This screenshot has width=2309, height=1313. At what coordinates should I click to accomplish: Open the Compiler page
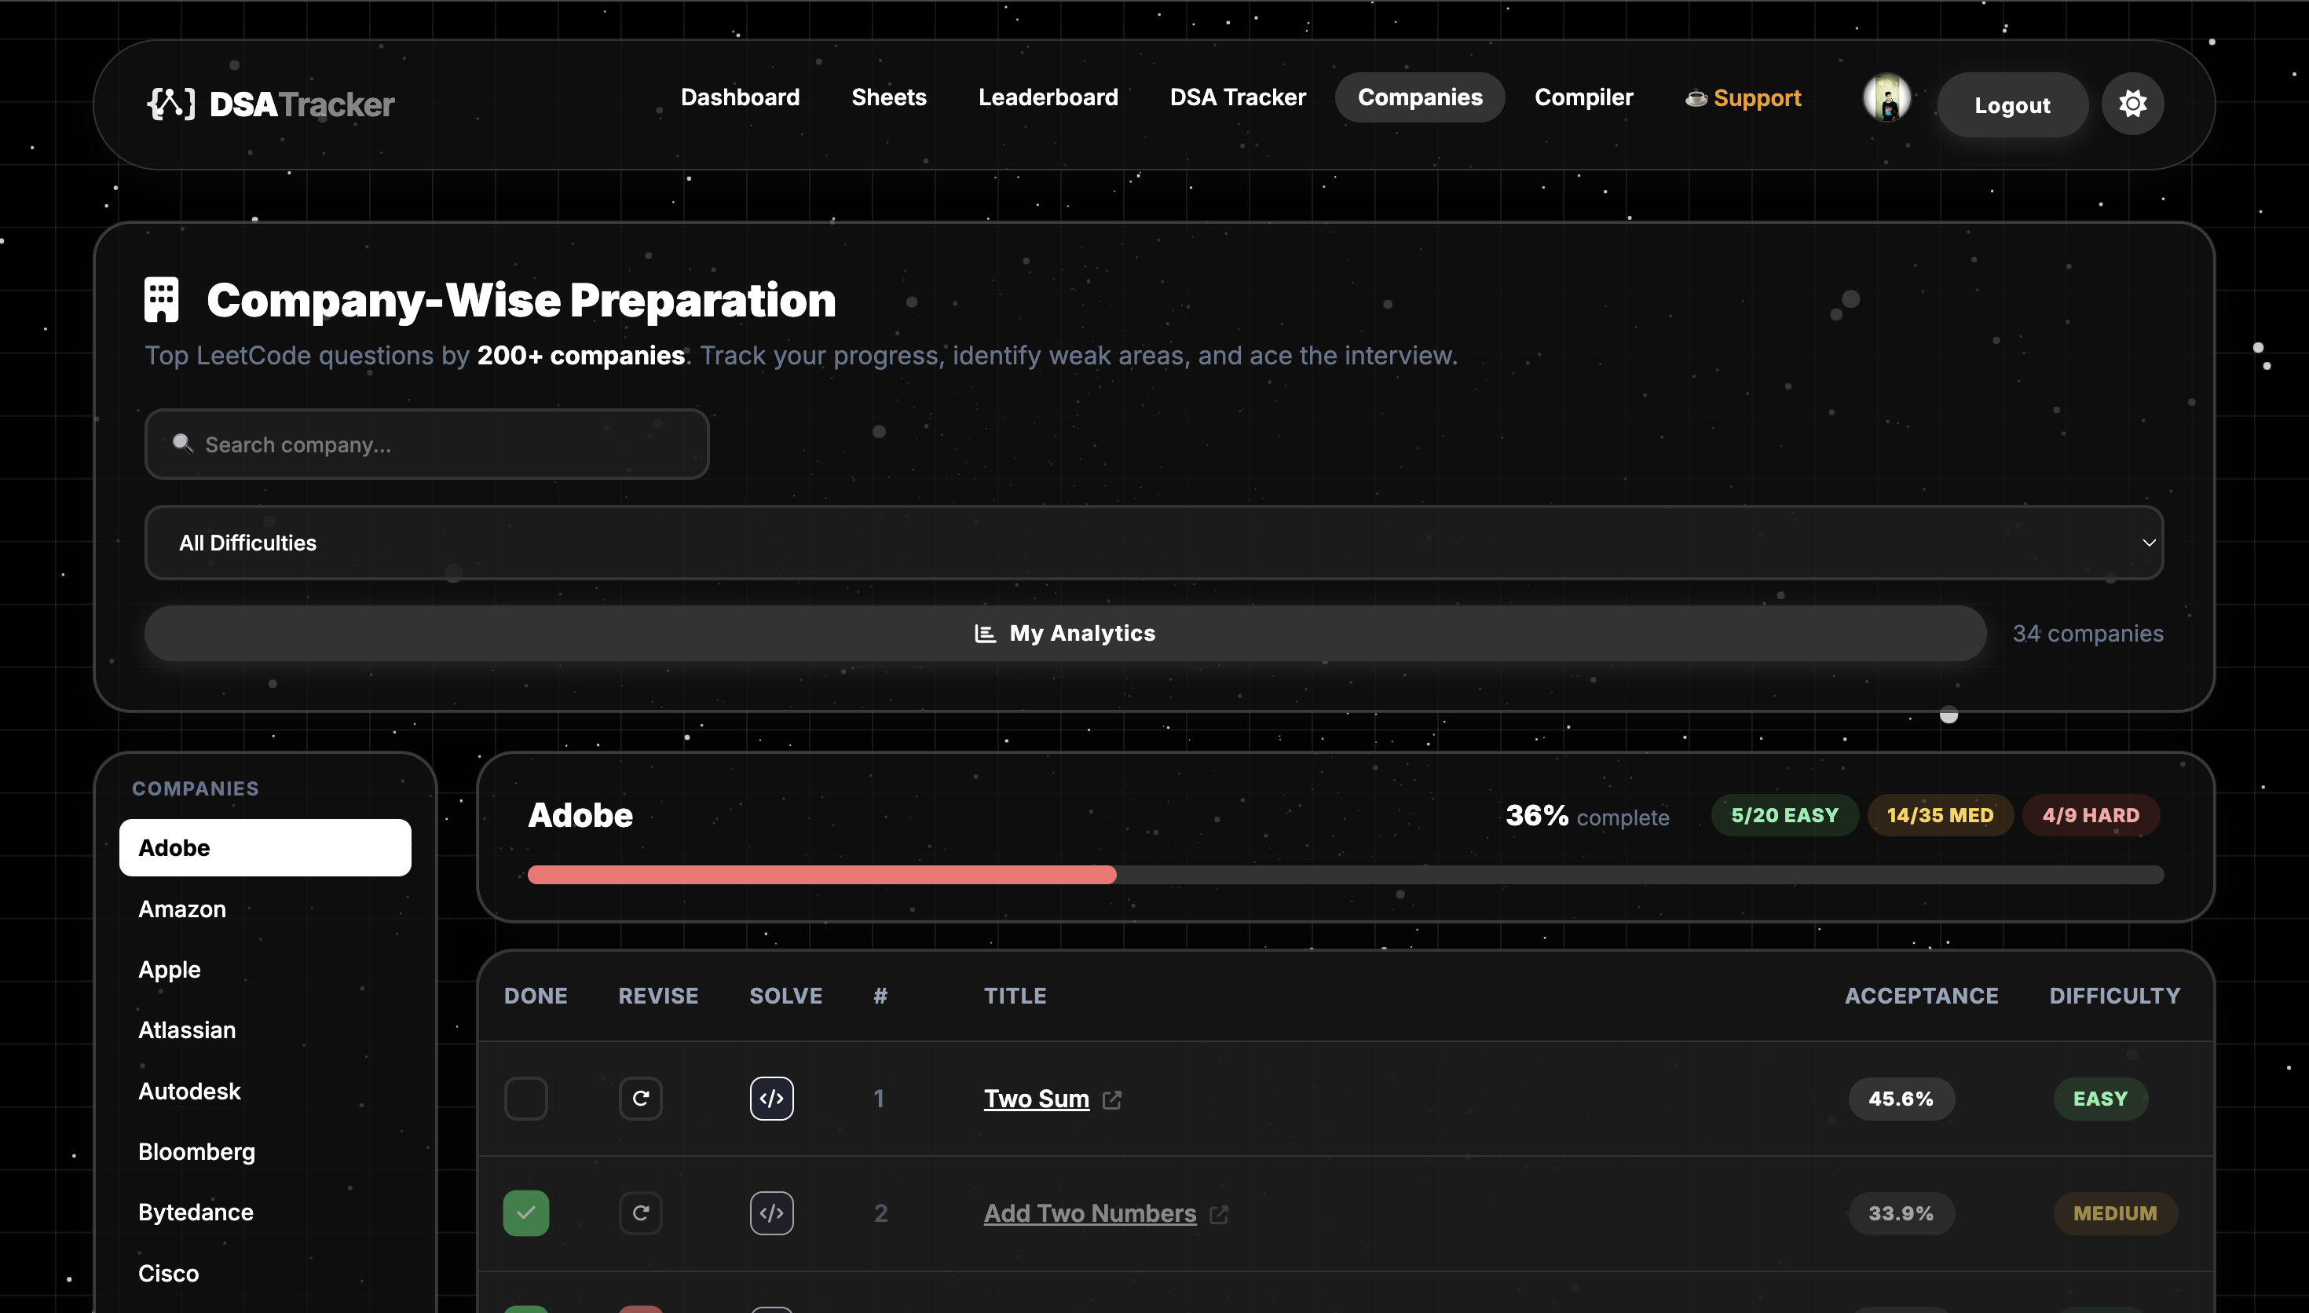click(x=1584, y=97)
